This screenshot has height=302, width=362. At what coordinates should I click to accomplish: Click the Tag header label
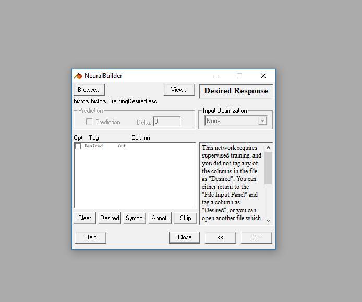click(x=94, y=138)
